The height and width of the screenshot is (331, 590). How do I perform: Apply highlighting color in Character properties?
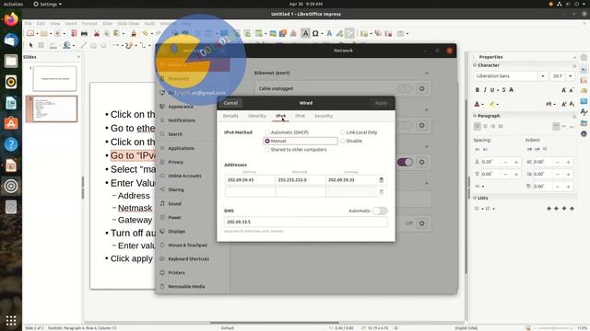coord(491,104)
